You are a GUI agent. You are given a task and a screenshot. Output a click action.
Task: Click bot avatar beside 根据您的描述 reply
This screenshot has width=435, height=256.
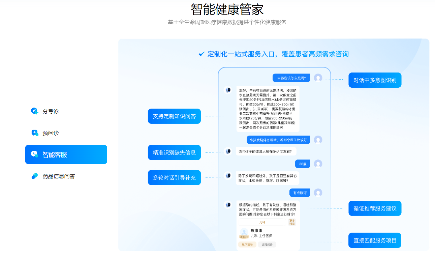pos(228,205)
